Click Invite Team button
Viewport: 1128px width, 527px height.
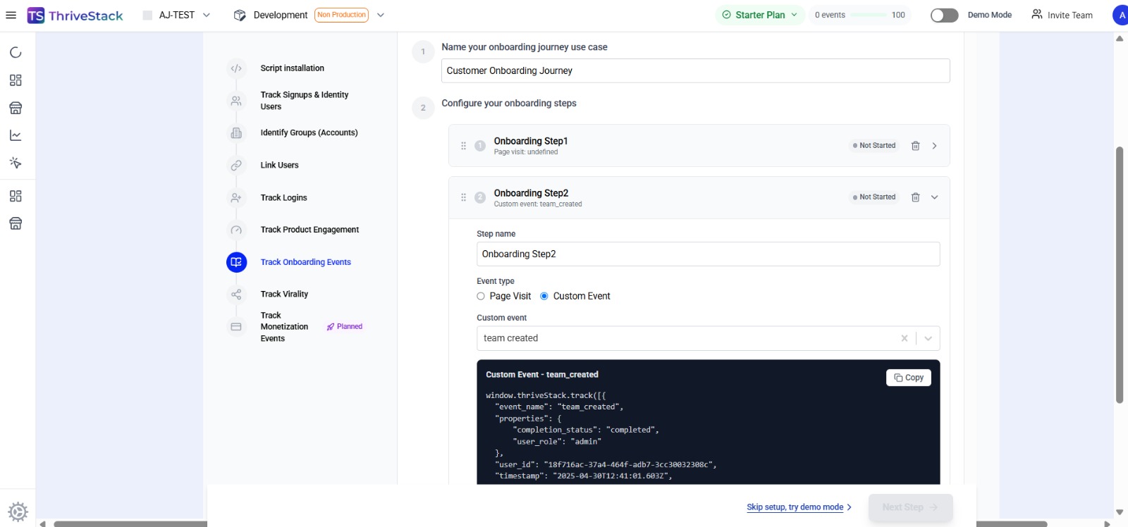click(1062, 15)
